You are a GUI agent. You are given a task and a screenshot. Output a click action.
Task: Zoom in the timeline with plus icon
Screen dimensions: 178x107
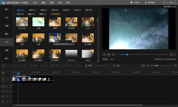175,66
